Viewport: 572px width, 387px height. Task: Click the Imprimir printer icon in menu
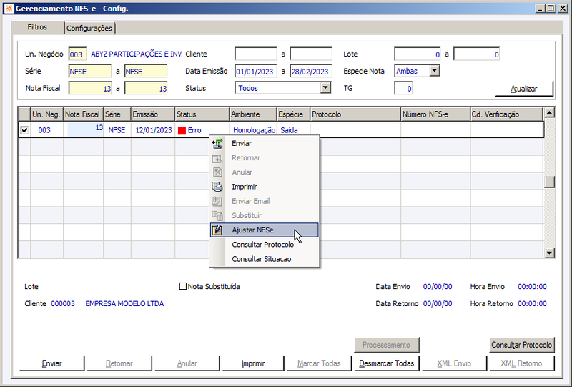pyautogui.click(x=217, y=187)
